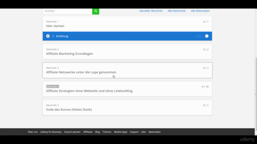This screenshot has height=144, width=257.
Task: Select the lecture row 1. Einleitung
Action: tap(127, 36)
